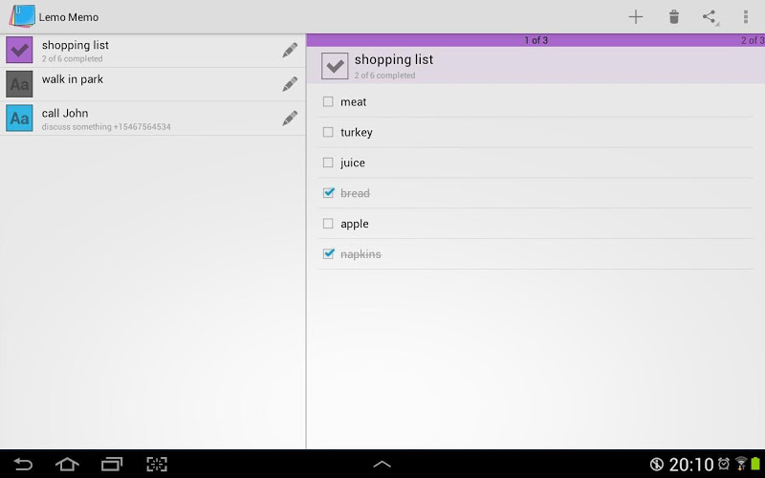The height and width of the screenshot is (478, 765).
Task: Open the call John memo
Action: coord(153,119)
